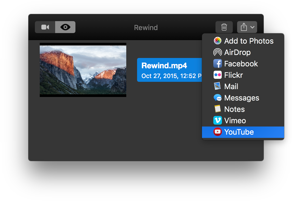
Task: Open the El Capitan recording thumbnail
Action: click(83, 70)
